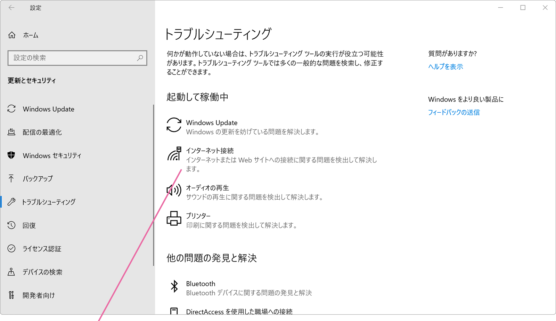Select インターネット接続 troubleshooter title

tap(210, 151)
